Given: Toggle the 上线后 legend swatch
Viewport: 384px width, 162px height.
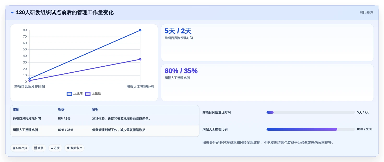Looking at the screenshot, I should click(88, 94).
